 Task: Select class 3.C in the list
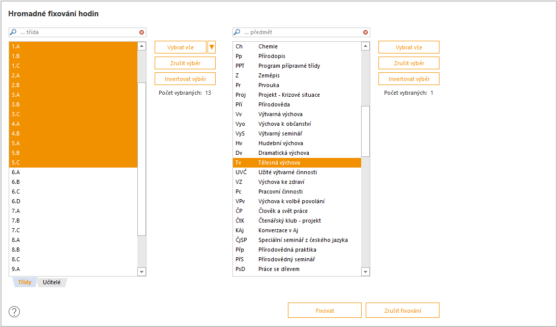pyautogui.click(x=73, y=114)
